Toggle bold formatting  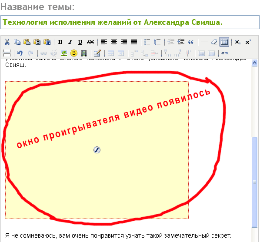click(x=60, y=42)
